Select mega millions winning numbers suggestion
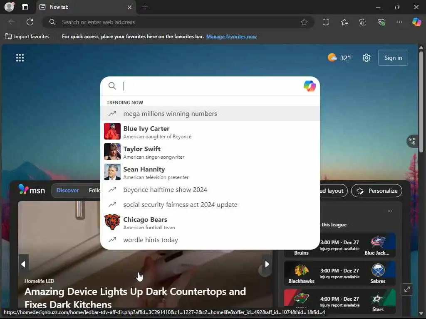The height and width of the screenshot is (319, 426). pyautogui.click(x=210, y=114)
